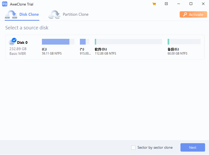Screen dimensions: 209x155
Task: Click the C: partition usage bar
Action: pyautogui.click(x=58, y=42)
